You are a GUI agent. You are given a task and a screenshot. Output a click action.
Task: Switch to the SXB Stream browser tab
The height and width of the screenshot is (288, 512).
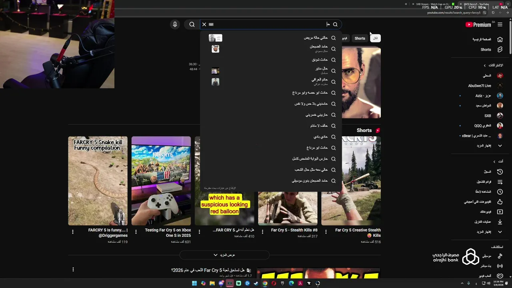tap(434, 4)
